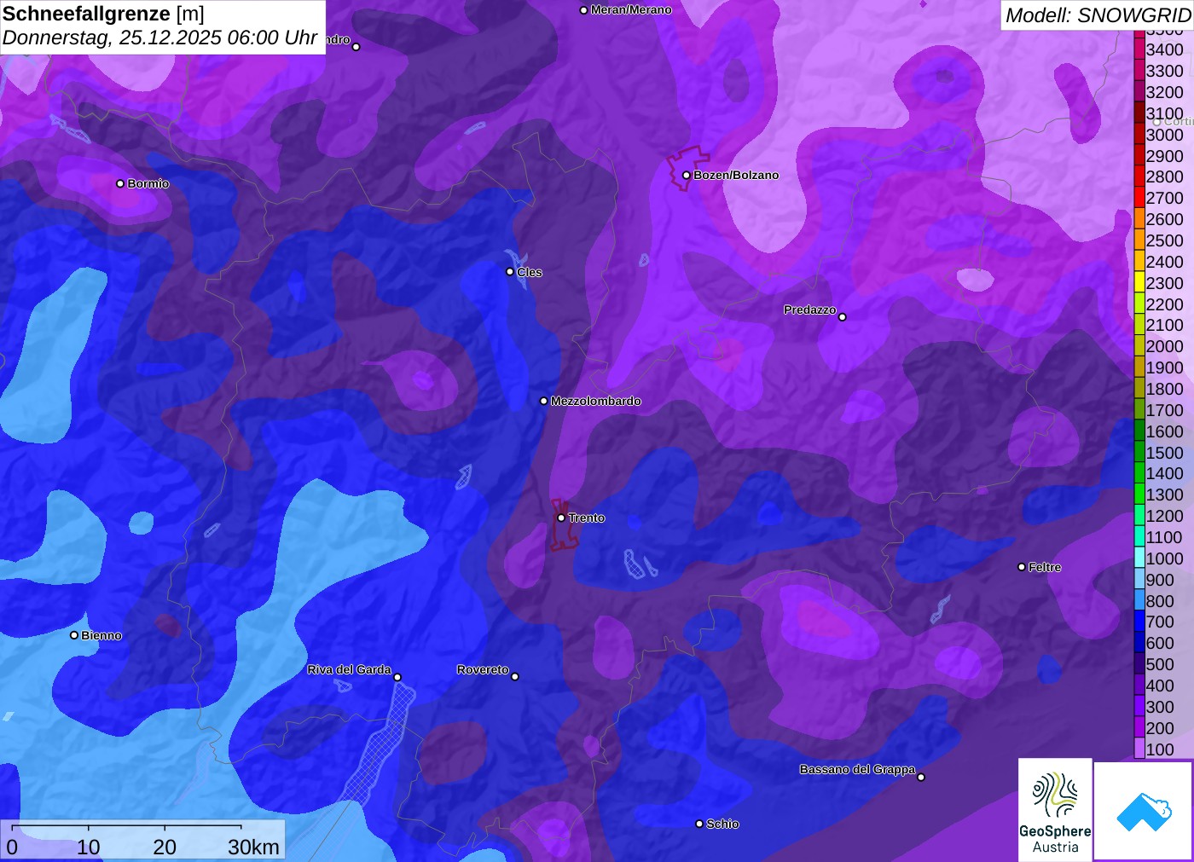Click the 900 m legend swatch

pos(1139,580)
